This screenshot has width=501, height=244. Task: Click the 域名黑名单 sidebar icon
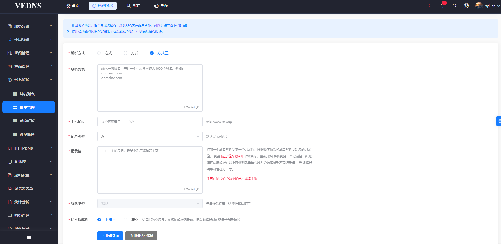(10, 189)
